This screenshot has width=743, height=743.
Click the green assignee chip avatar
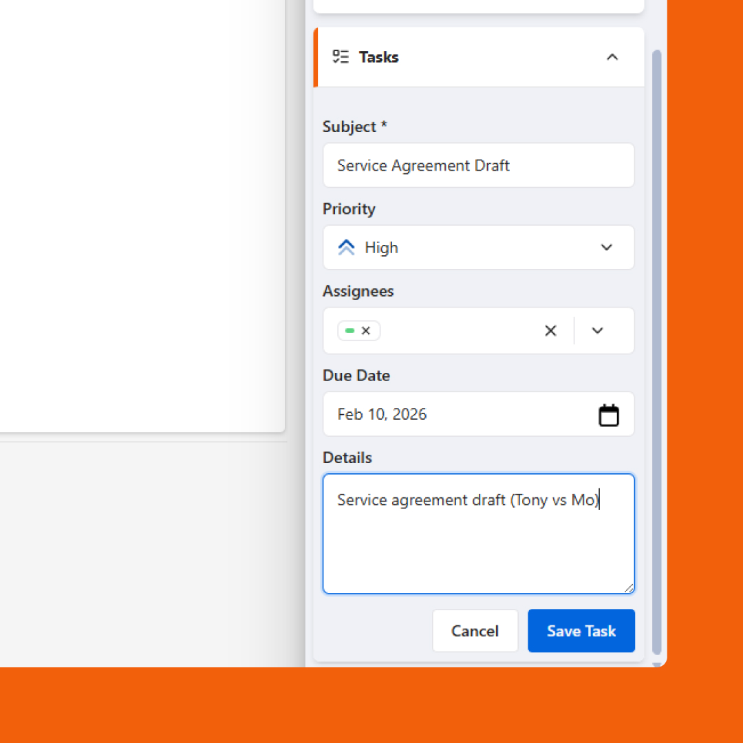pyautogui.click(x=349, y=331)
